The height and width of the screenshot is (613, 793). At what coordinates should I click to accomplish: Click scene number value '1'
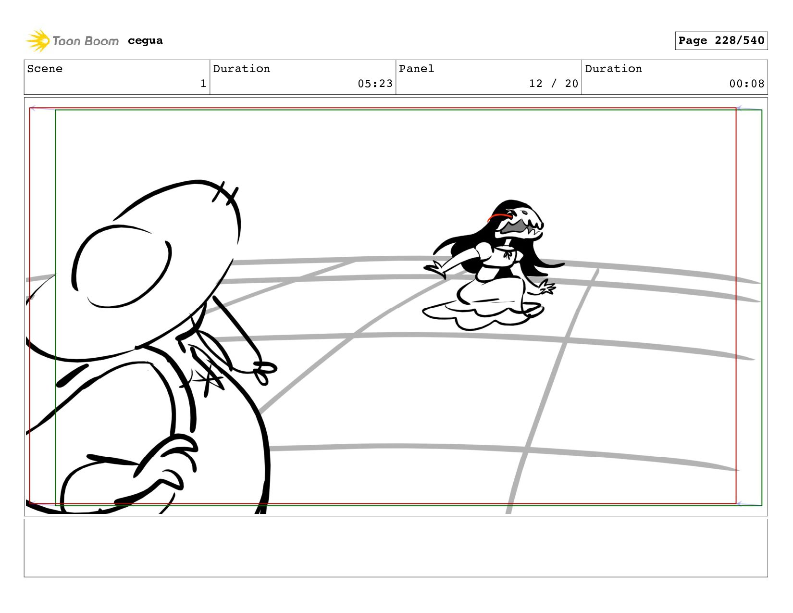[x=203, y=84]
